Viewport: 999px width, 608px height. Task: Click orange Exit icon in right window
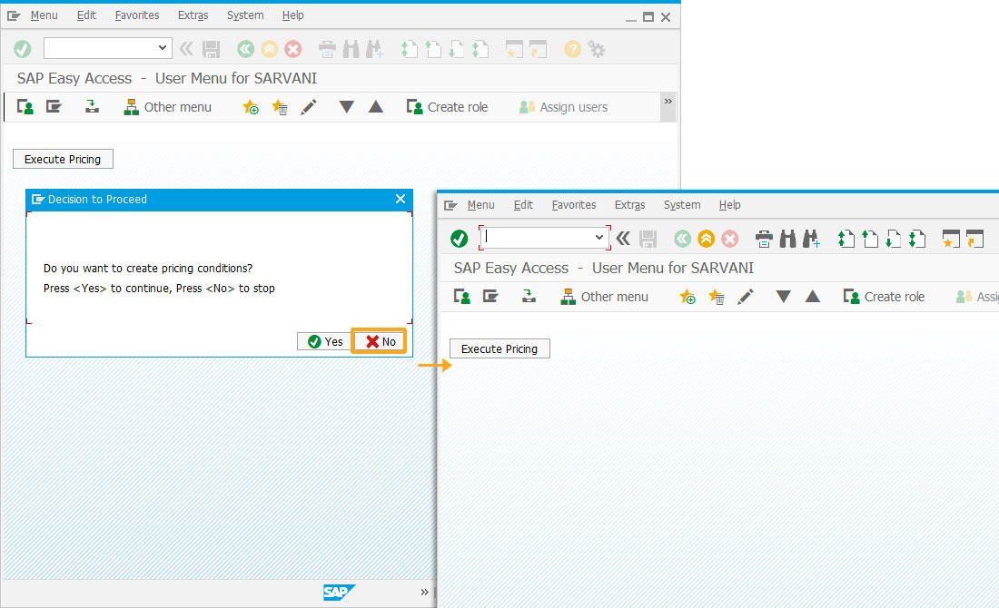[x=706, y=239]
